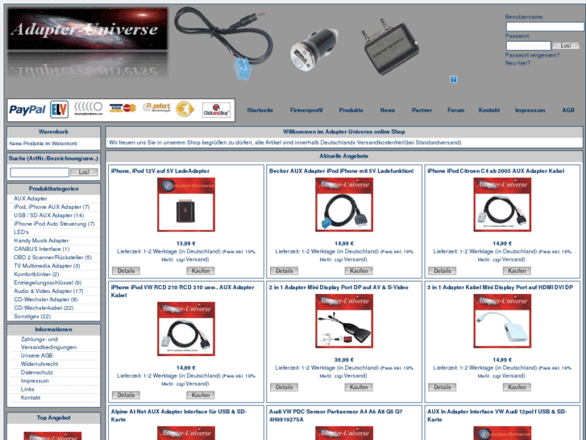Open the LED's category
This screenshot has width=586, height=440.
[21, 233]
